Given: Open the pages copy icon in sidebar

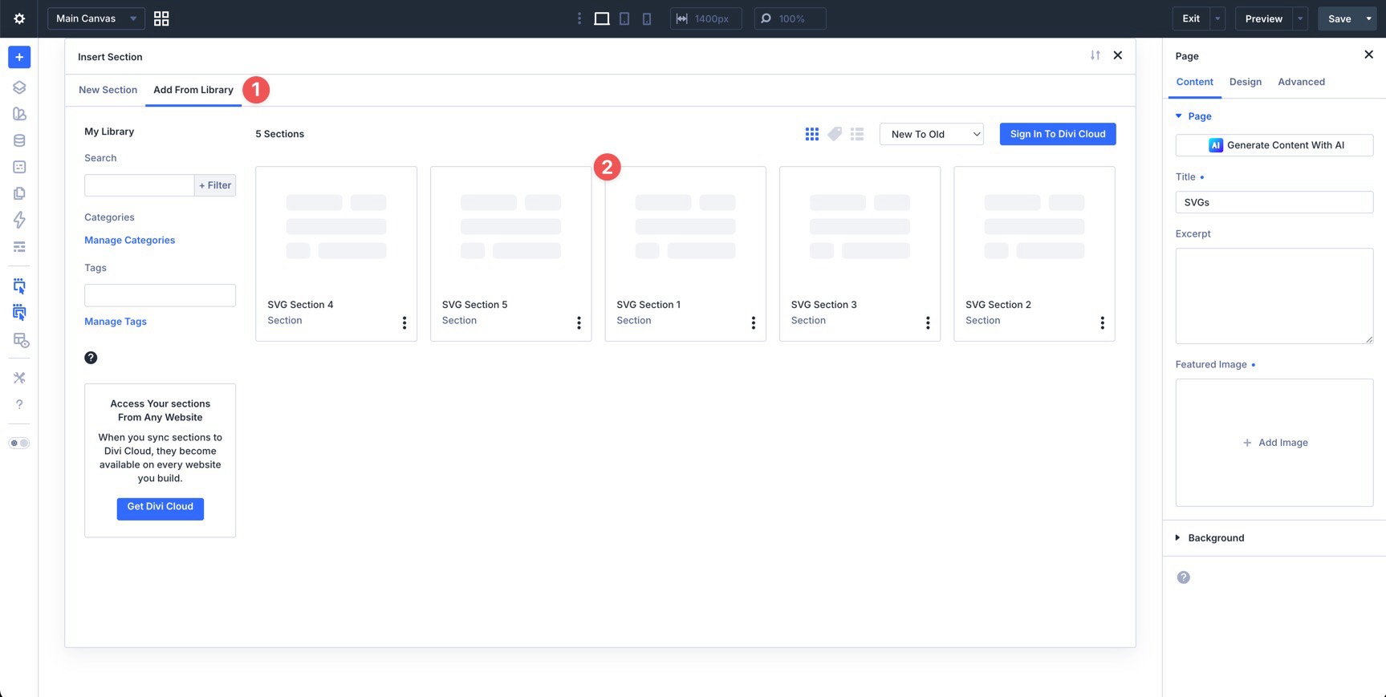Looking at the screenshot, I should point(19,193).
